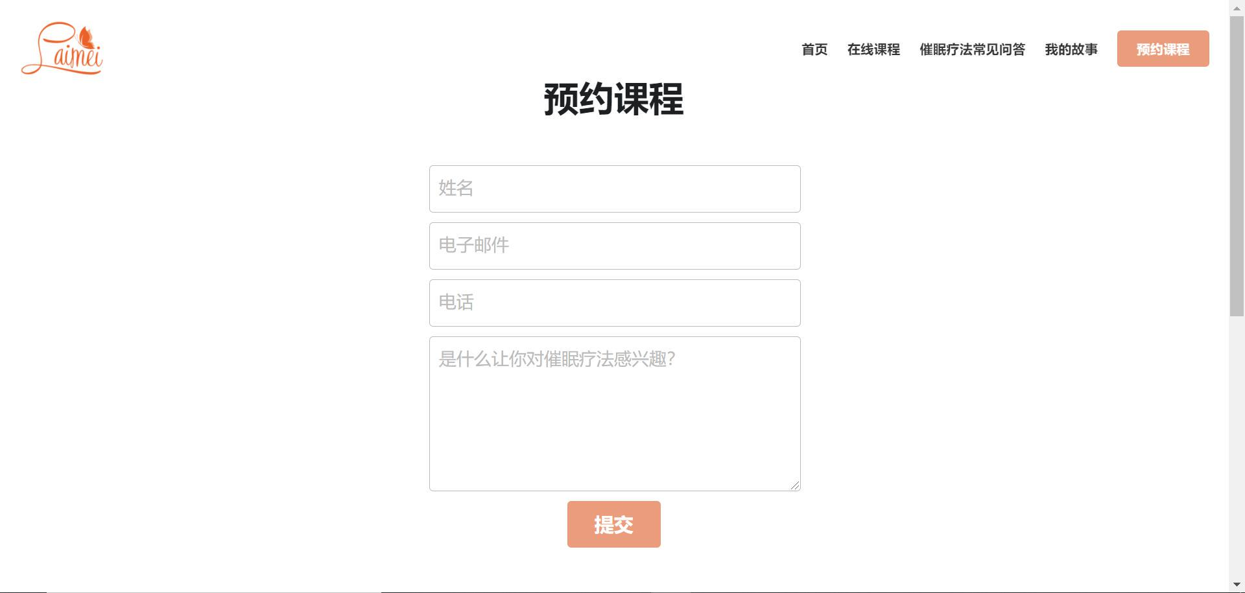The width and height of the screenshot is (1245, 593).
Task: Click into the 姓名 name field
Action: tap(614, 189)
